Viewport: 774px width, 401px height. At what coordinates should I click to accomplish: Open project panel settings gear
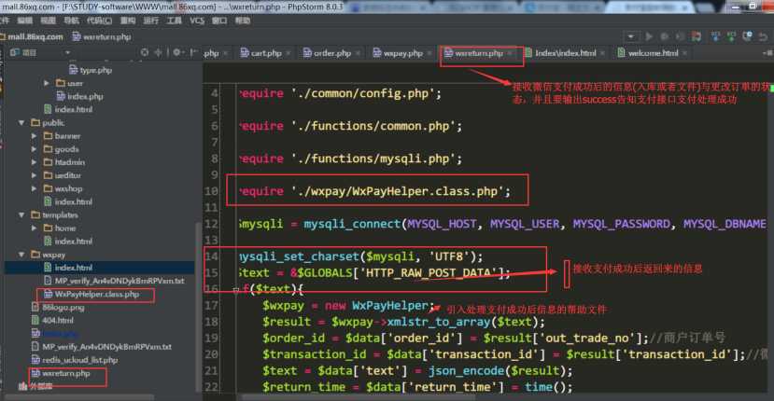[x=176, y=52]
